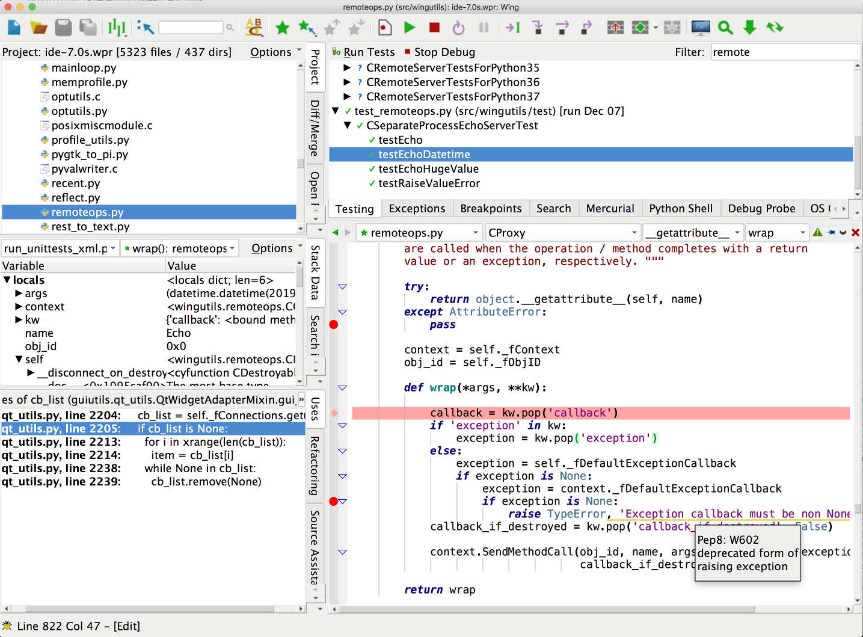Switch to the Python Shell tab

point(681,208)
